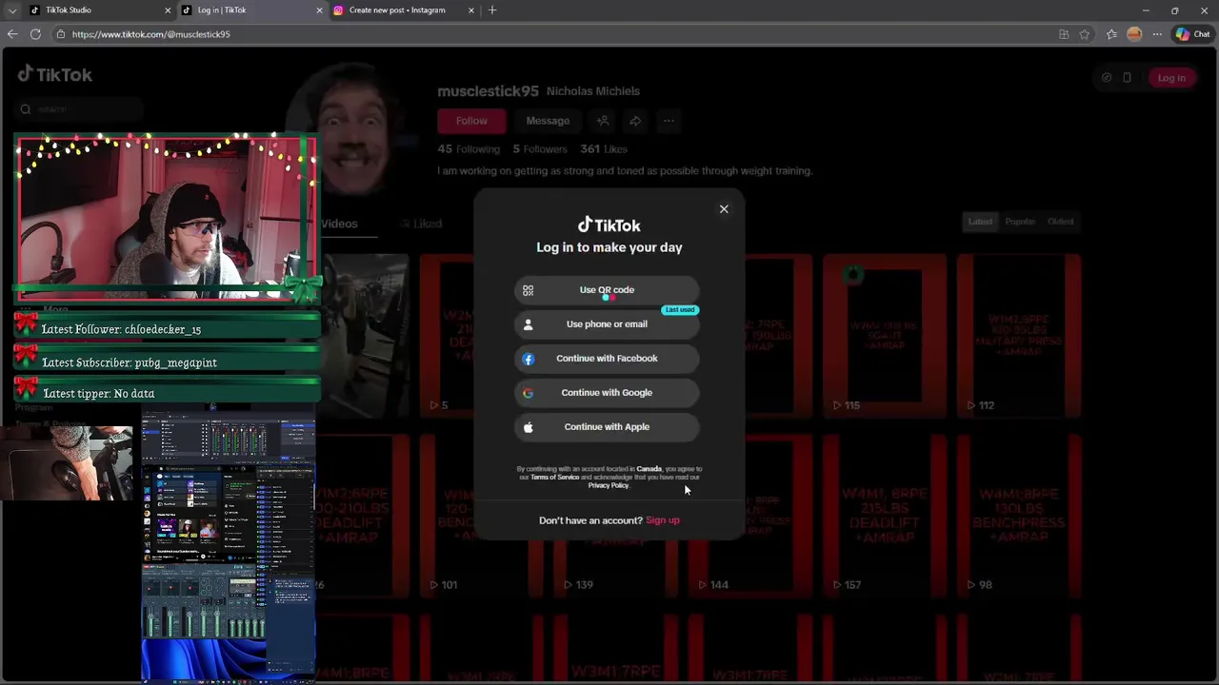Open the Videos tab on the profile

(x=339, y=224)
